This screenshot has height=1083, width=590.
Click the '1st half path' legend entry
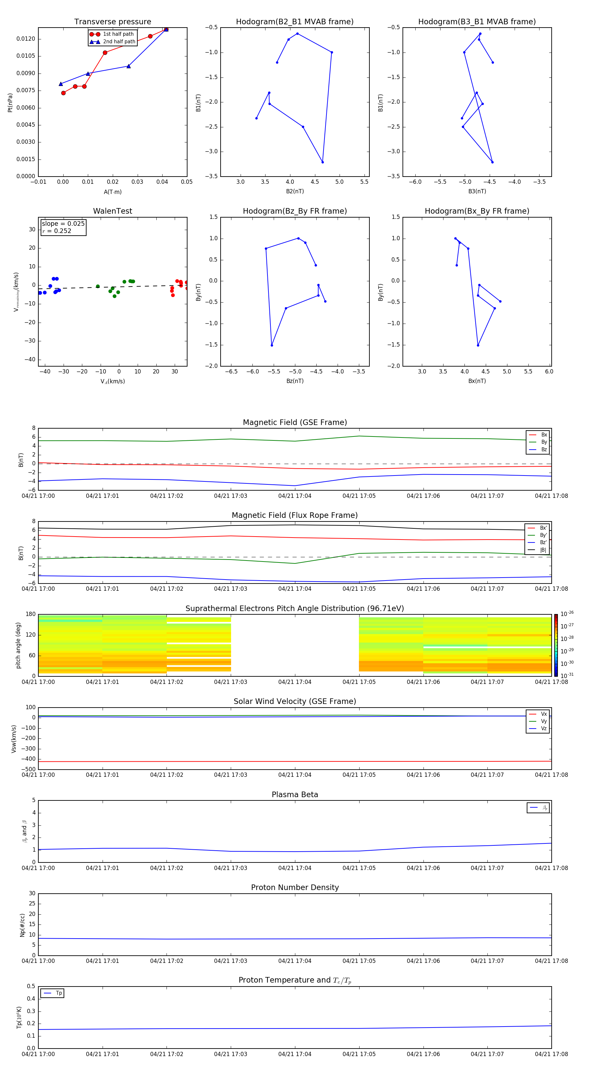[112, 34]
